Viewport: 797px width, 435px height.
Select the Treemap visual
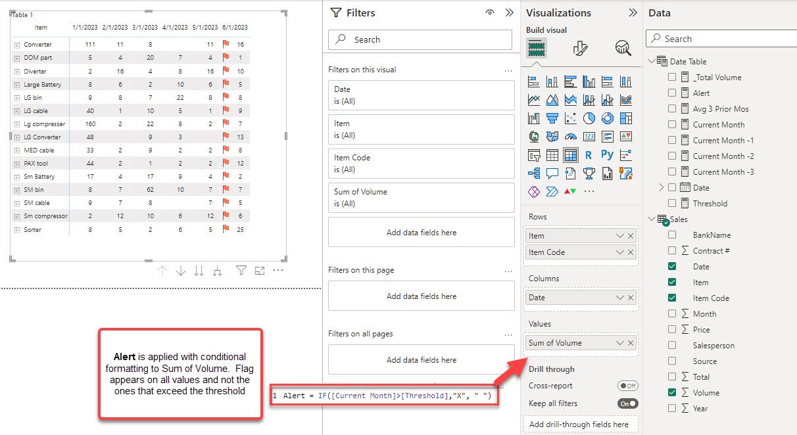click(626, 118)
